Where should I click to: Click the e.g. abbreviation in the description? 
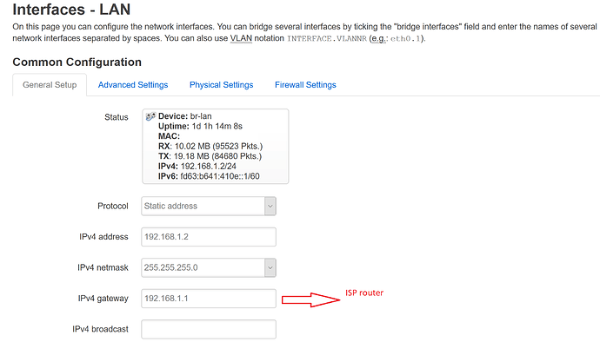click(x=379, y=38)
